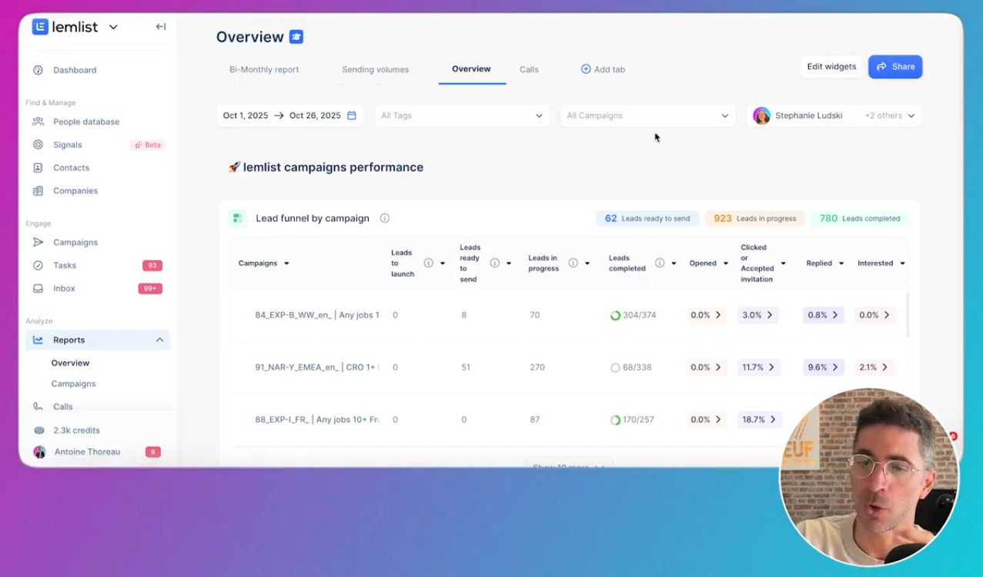Click info icon beside Lead funnel by campaign
Image resolution: width=983 pixels, height=577 pixels.
tap(385, 218)
